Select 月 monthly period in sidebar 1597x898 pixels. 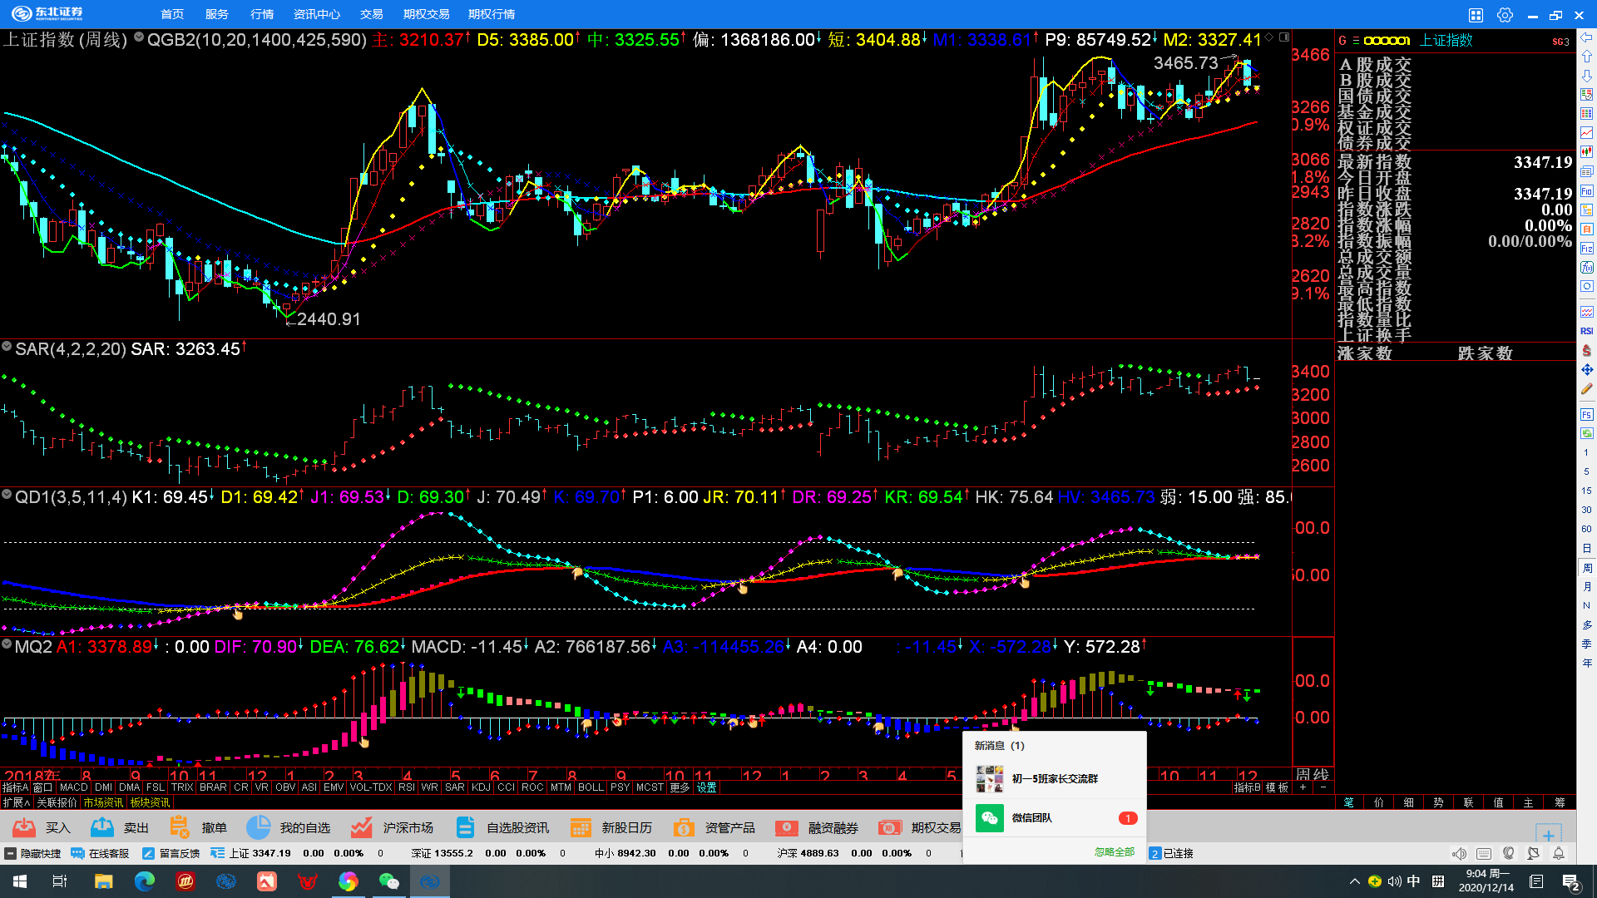click(1587, 587)
